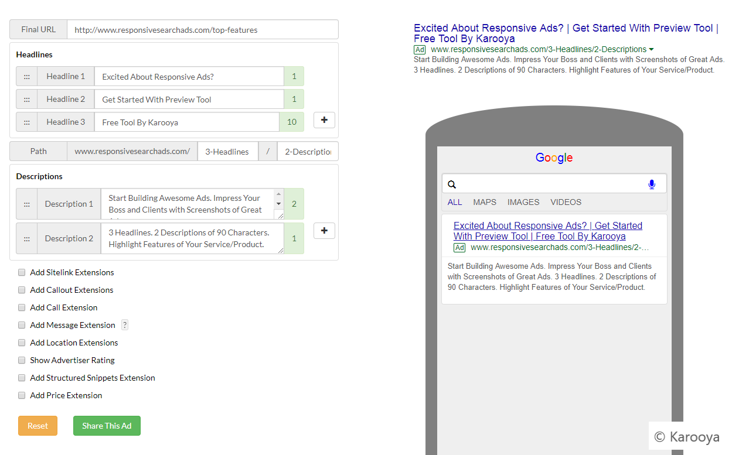Select the VIDEOS tab
Screen dimensions: 732x455
click(566, 202)
